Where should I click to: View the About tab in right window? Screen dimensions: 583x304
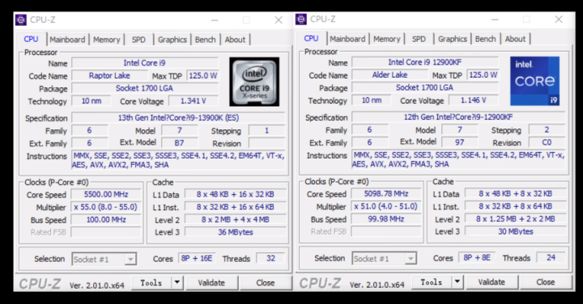[515, 39]
